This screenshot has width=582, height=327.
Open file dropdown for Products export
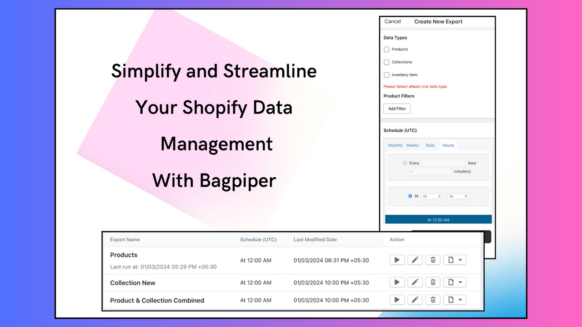tap(455, 260)
